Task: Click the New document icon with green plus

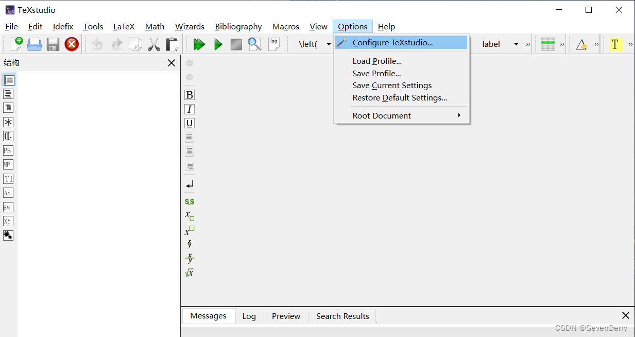Action: click(x=16, y=44)
